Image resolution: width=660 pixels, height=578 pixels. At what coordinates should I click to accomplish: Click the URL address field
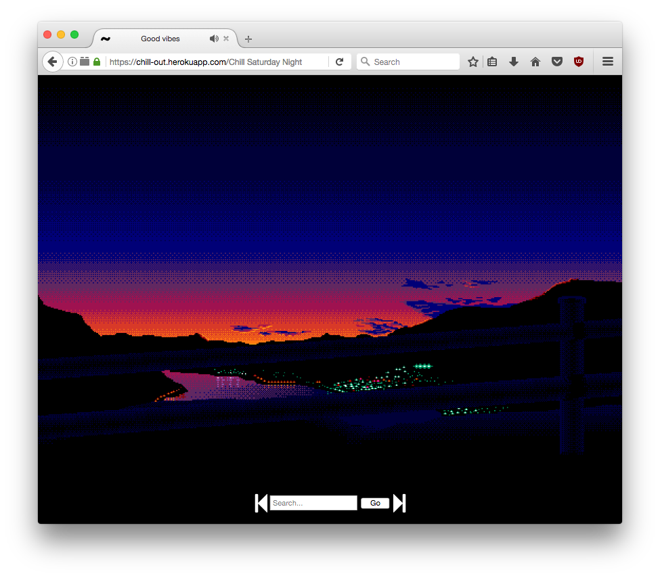tap(217, 62)
